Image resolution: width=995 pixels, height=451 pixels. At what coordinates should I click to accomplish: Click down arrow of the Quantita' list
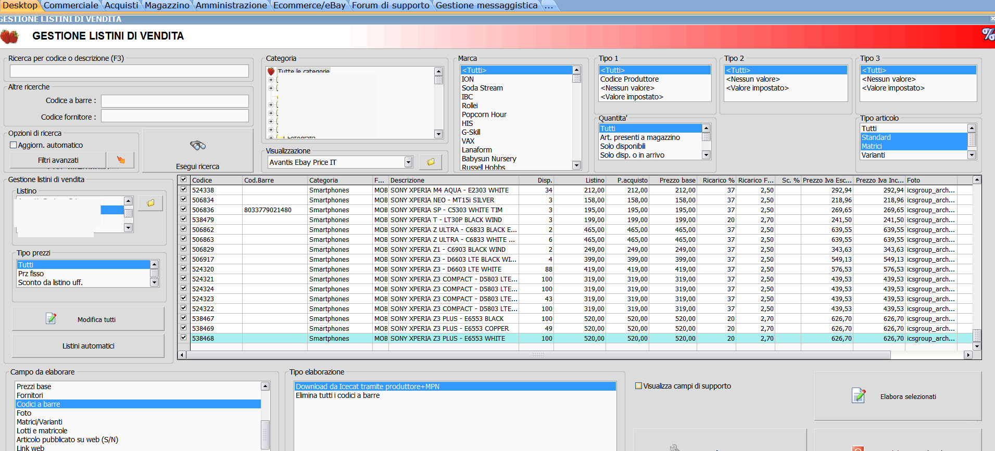tap(706, 155)
